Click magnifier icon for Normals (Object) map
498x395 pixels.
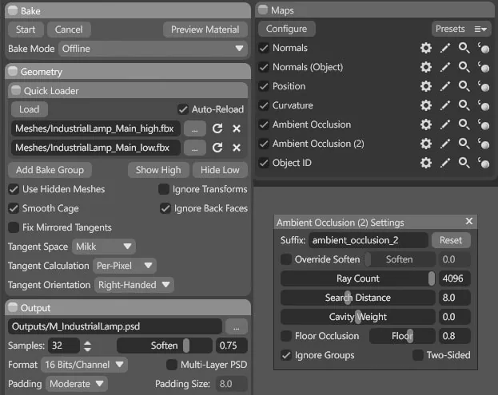click(x=464, y=67)
